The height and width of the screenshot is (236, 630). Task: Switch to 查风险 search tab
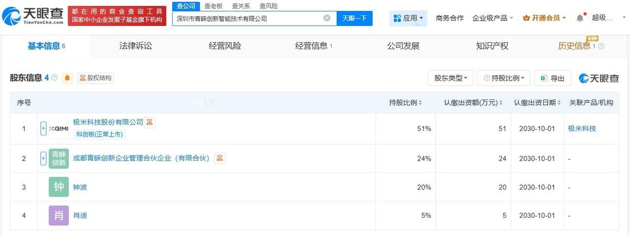[269, 6]
